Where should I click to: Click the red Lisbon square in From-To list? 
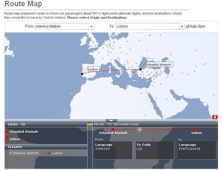coord(7,139)
